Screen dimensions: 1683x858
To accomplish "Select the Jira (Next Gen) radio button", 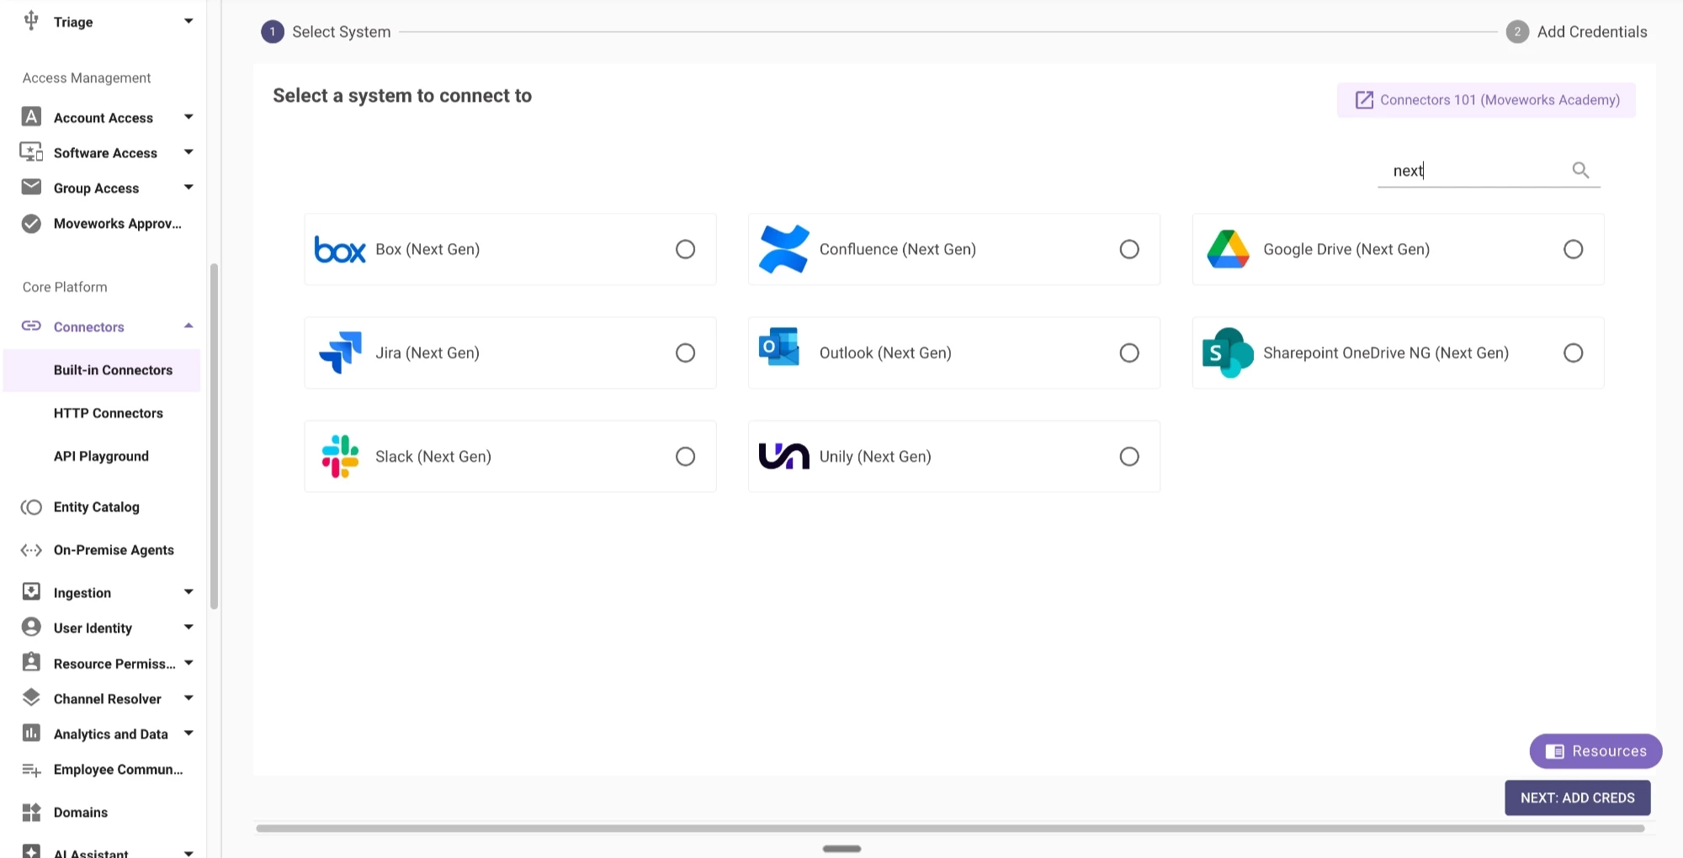I will coord(685,352).
